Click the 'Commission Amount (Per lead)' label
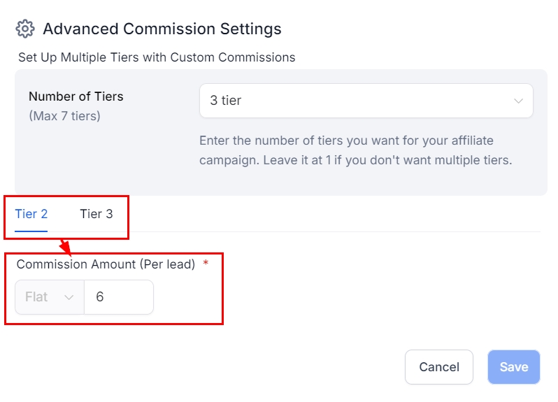The image size is (558, 402). point(106,264)
